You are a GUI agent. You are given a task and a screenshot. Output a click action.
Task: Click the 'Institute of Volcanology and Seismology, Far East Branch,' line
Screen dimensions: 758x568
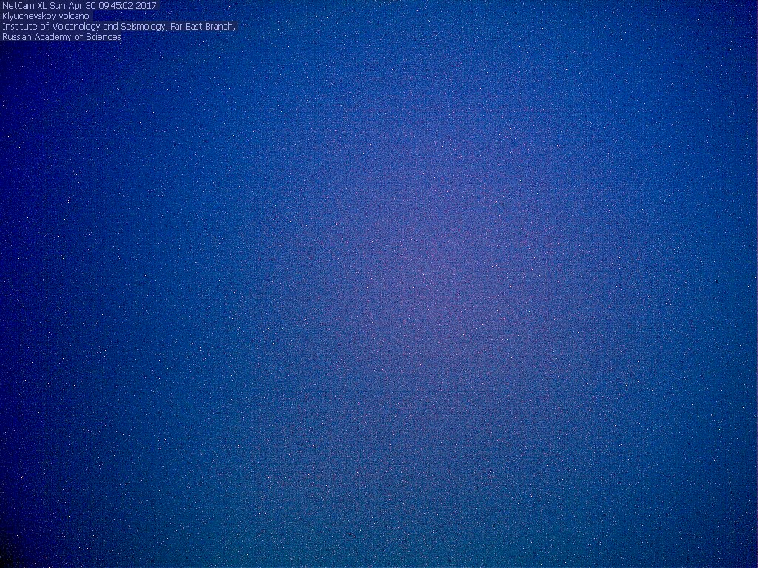tap(119, 27)
